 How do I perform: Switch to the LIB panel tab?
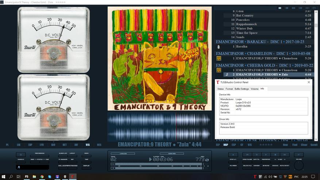click(19, 145)
